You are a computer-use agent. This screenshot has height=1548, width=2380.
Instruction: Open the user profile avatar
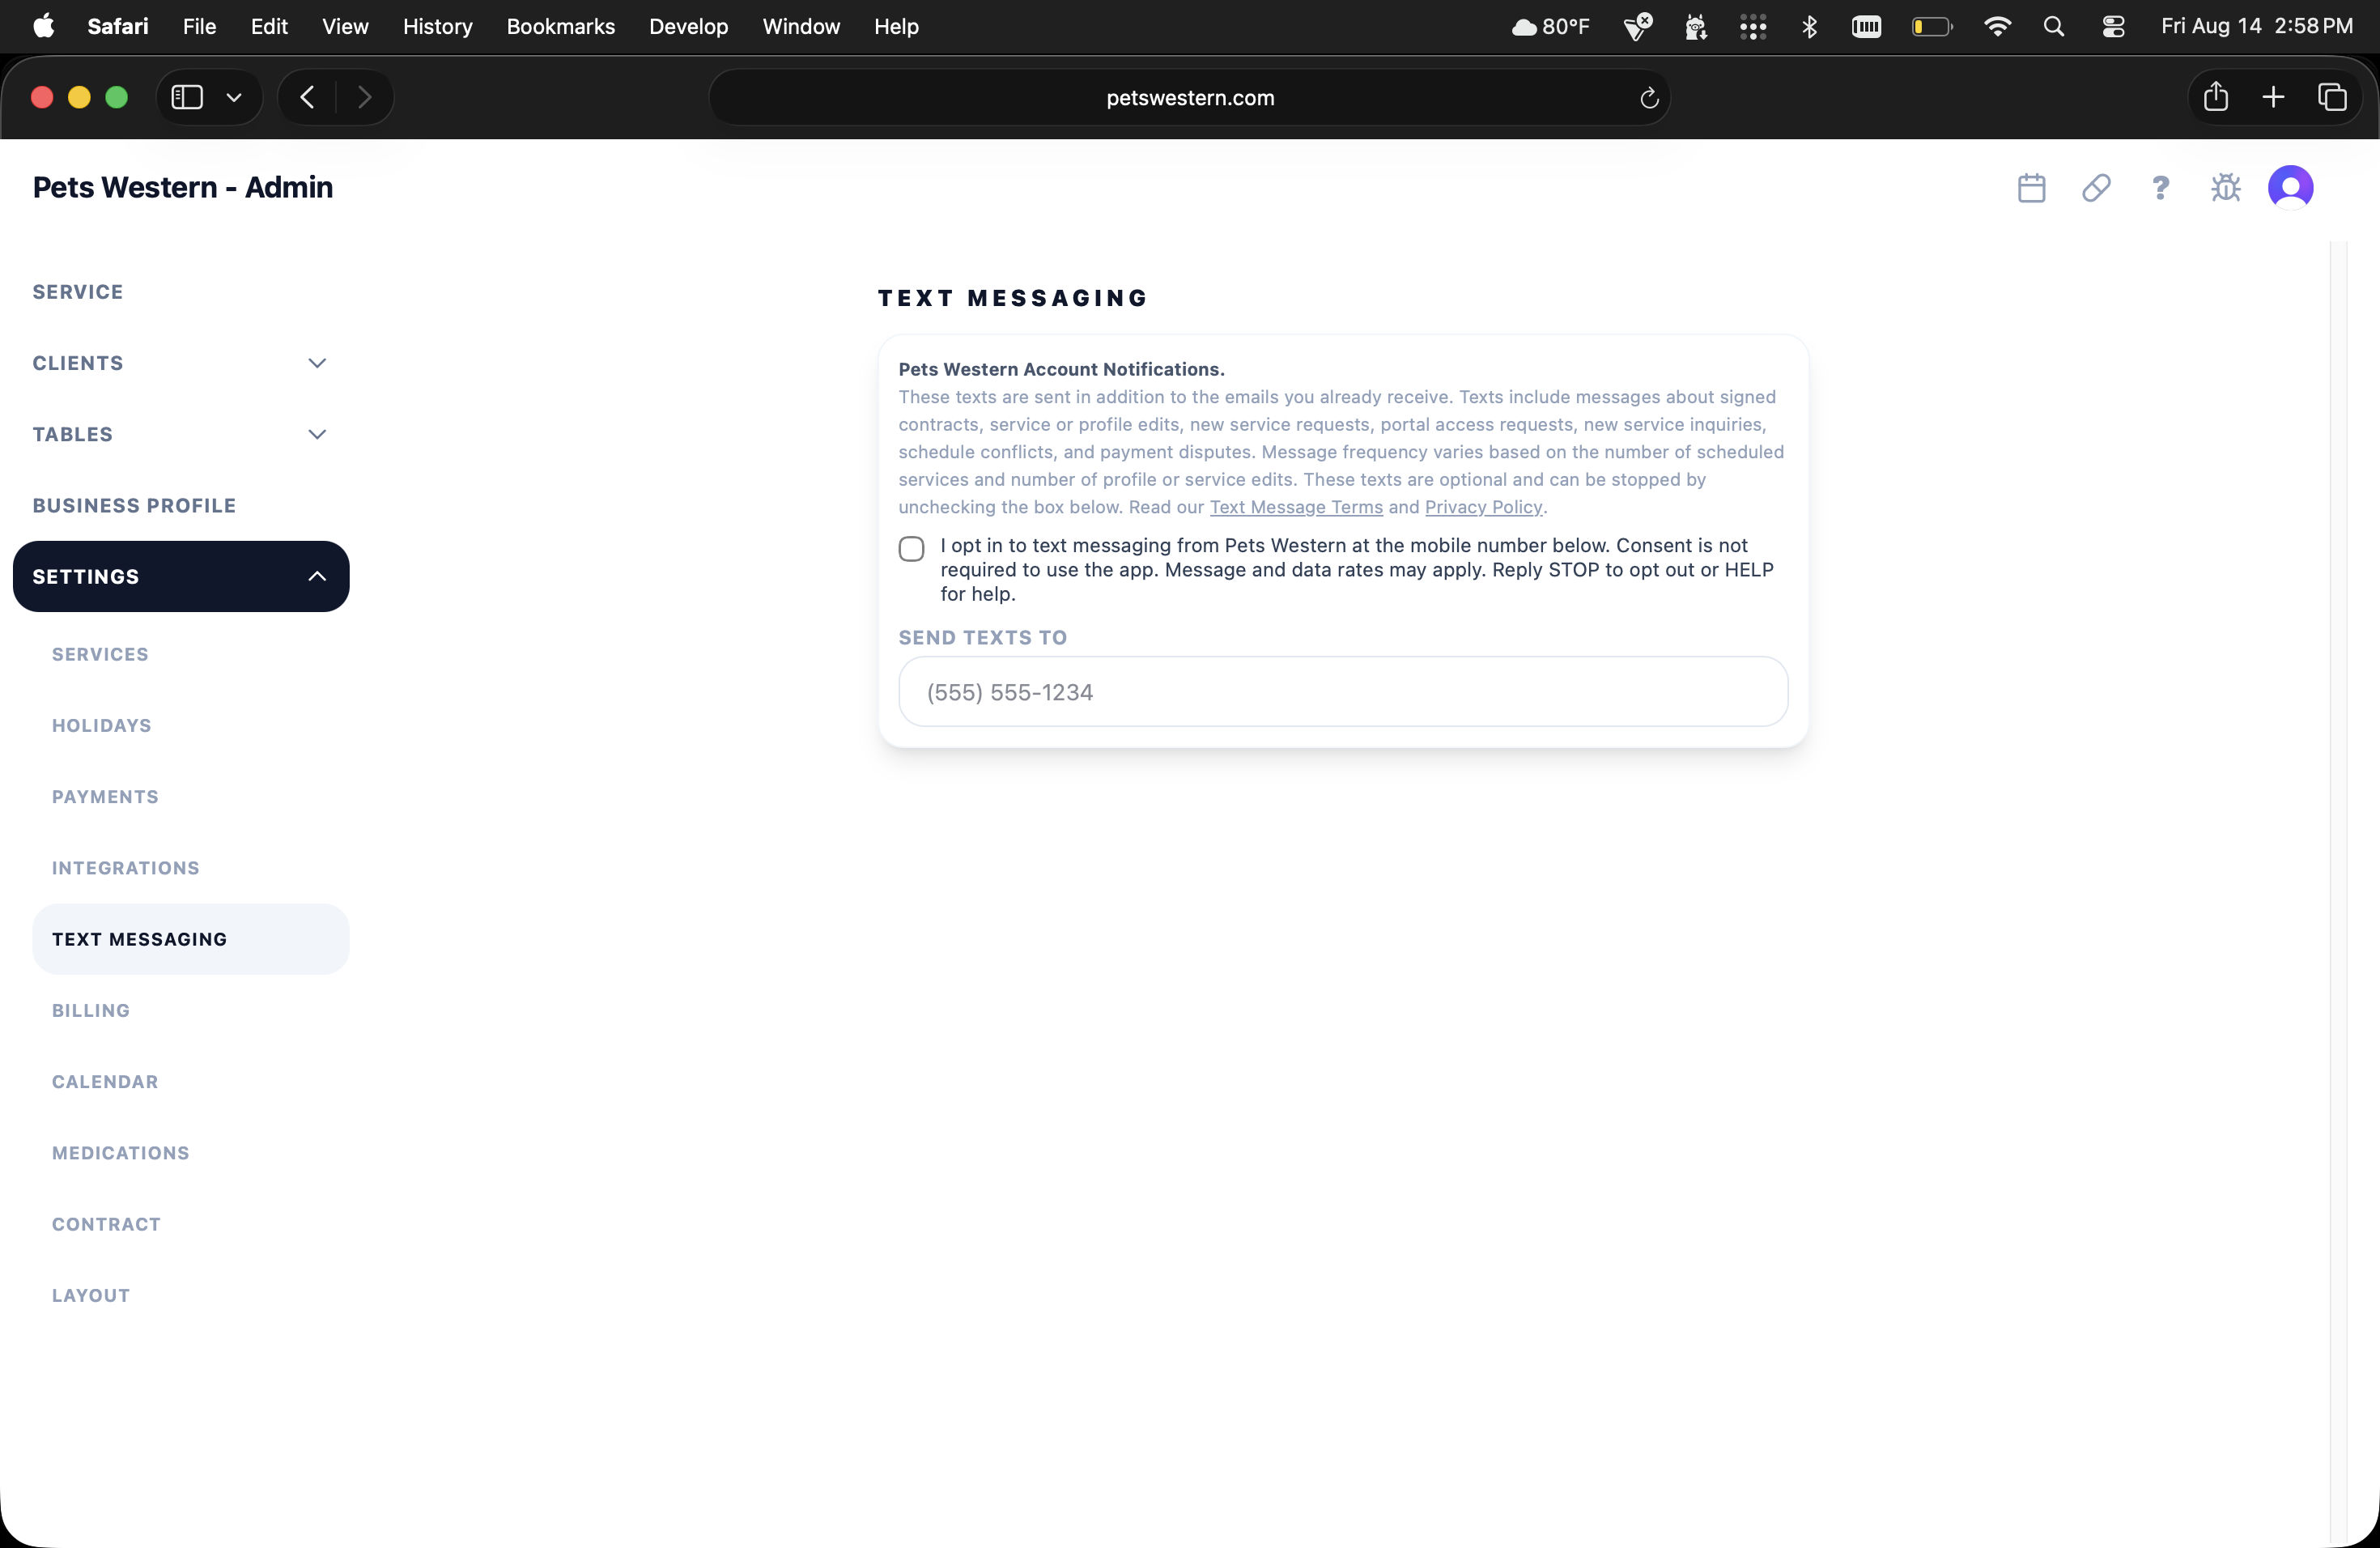[2290, 187]
